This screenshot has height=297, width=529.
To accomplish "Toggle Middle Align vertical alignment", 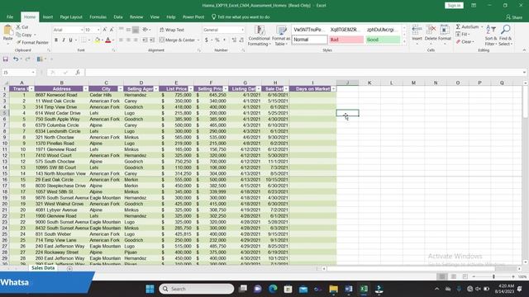I will [x=129, y=30].
